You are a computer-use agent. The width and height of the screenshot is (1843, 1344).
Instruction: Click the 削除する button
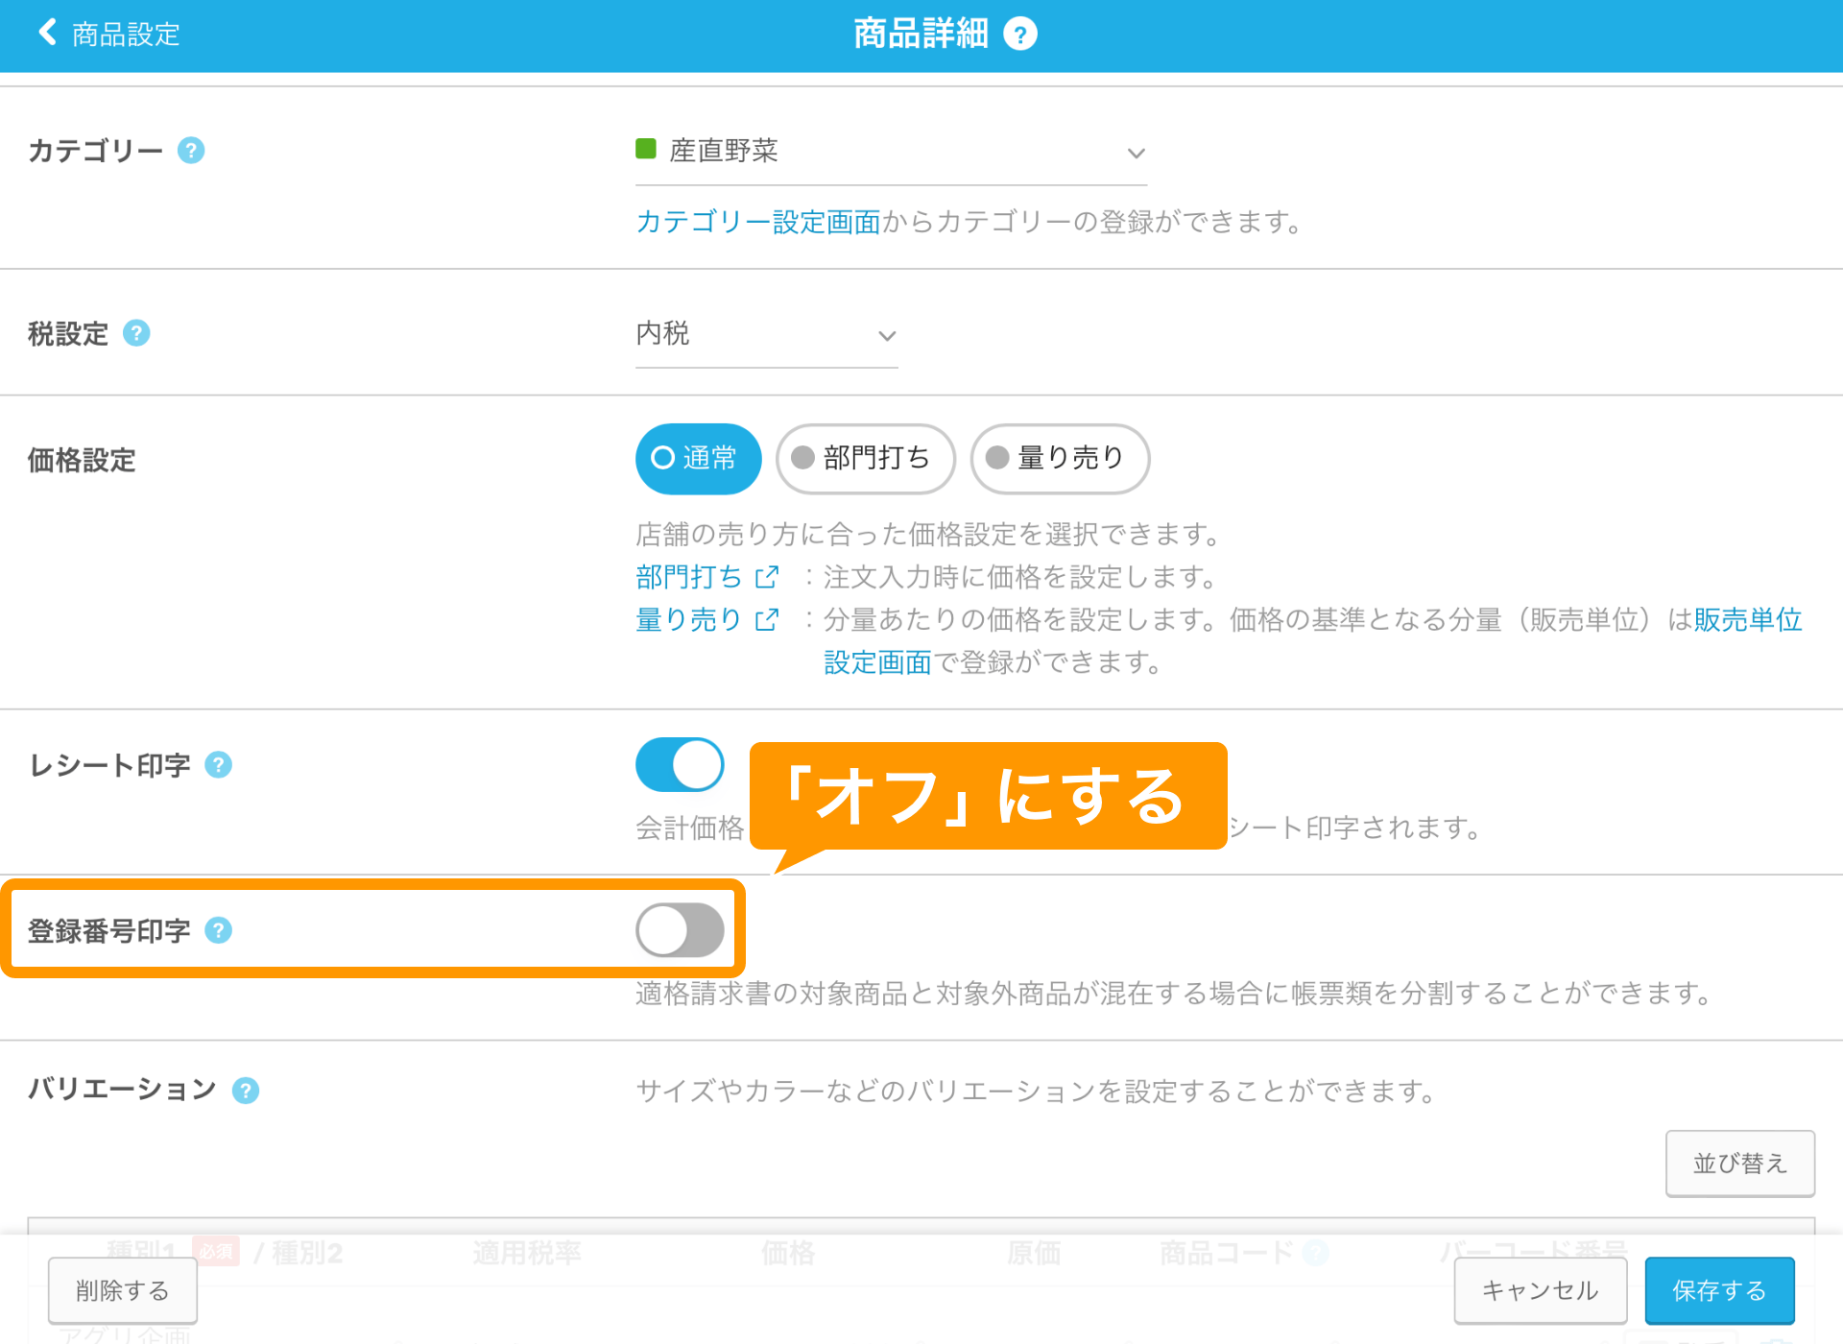pyautogui.click(x=123, y=1290)
